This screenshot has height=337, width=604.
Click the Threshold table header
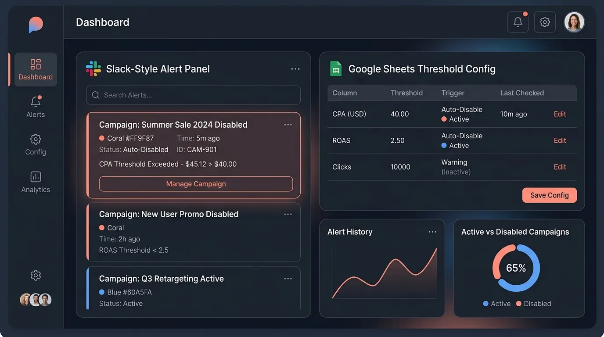tap(406, 93)
